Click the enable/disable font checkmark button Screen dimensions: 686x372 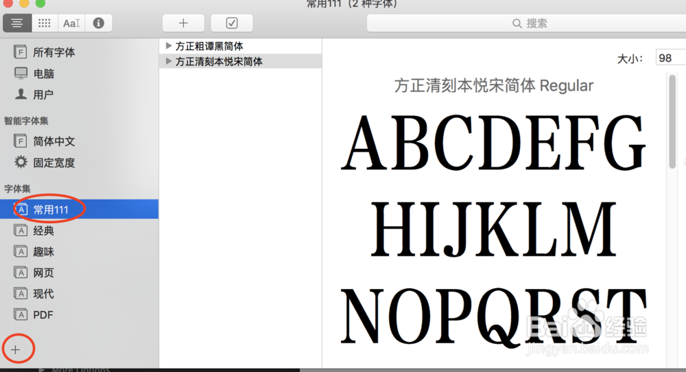click(x=232, y=23)
